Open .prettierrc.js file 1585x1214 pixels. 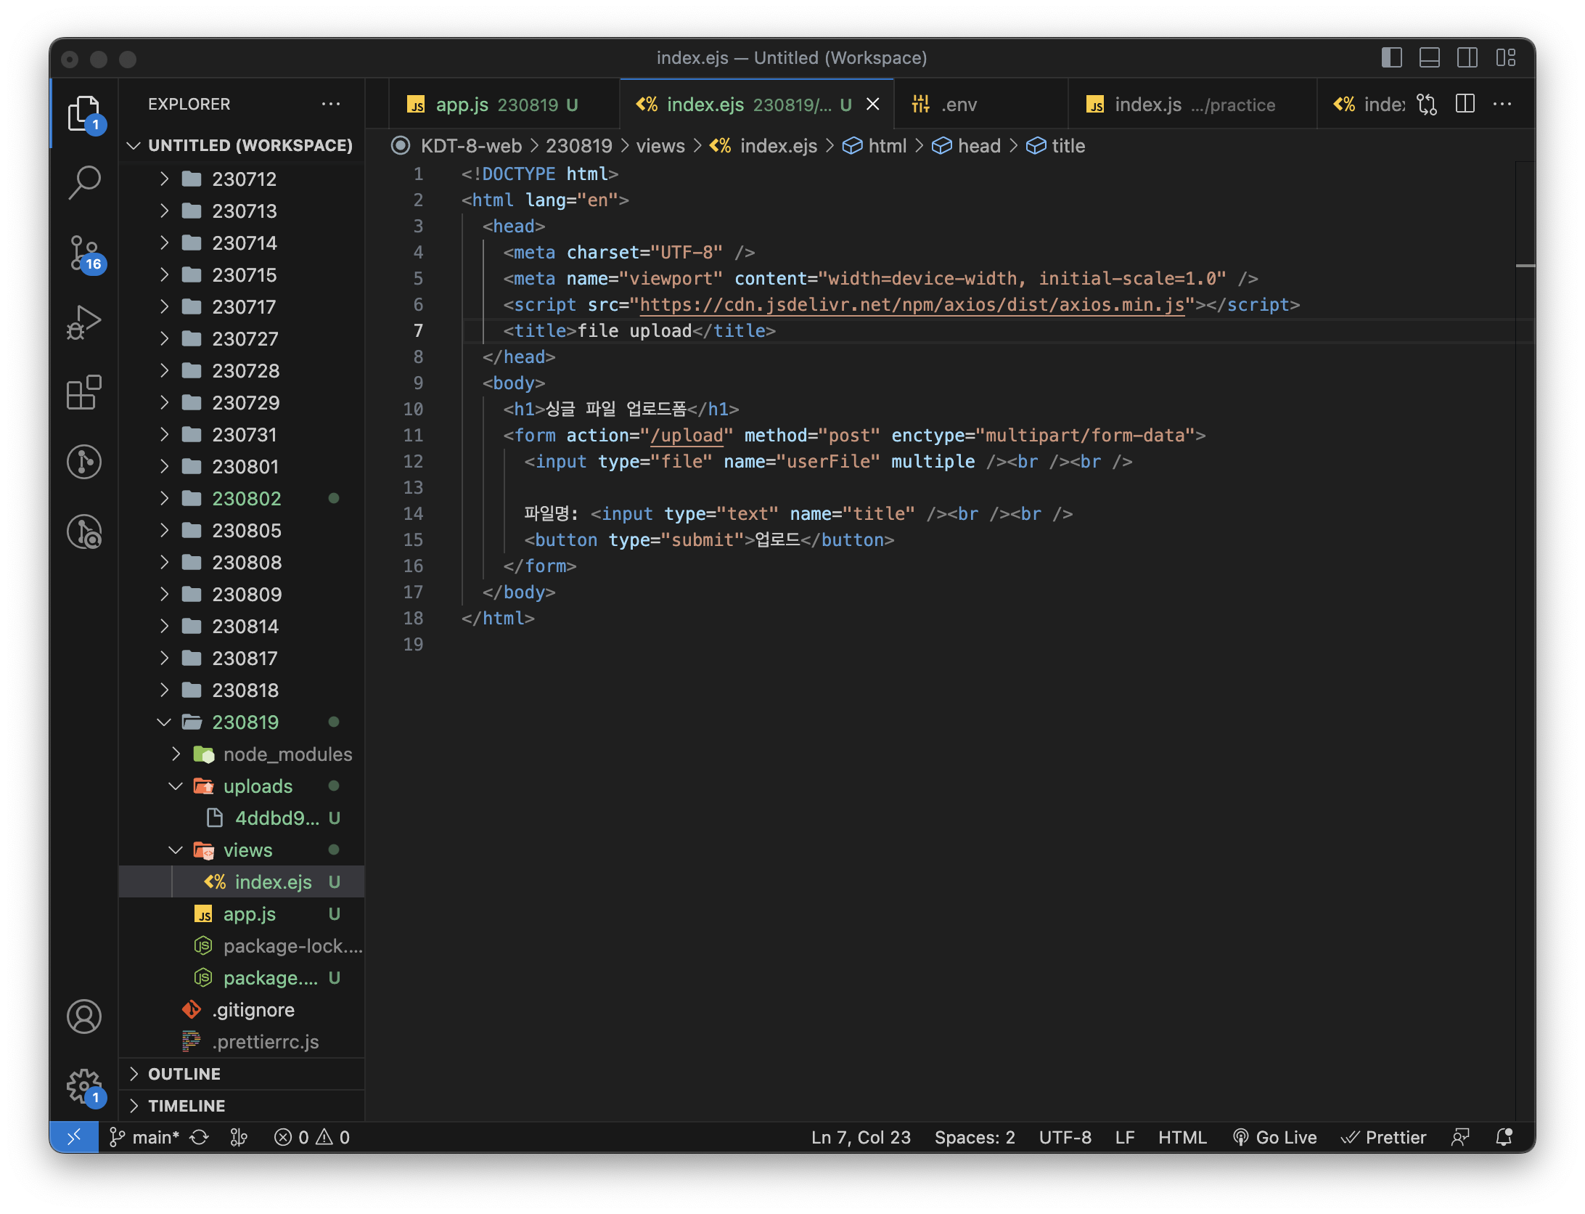pyautogui.click(x=242, y=1041)
